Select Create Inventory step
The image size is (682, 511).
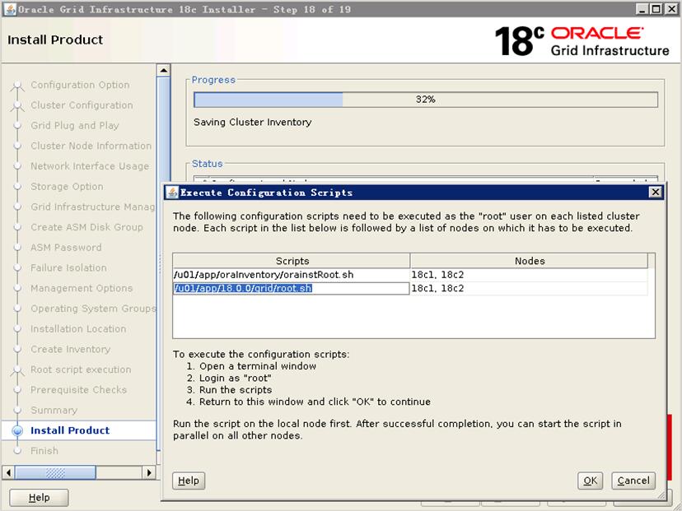[71, 350]
